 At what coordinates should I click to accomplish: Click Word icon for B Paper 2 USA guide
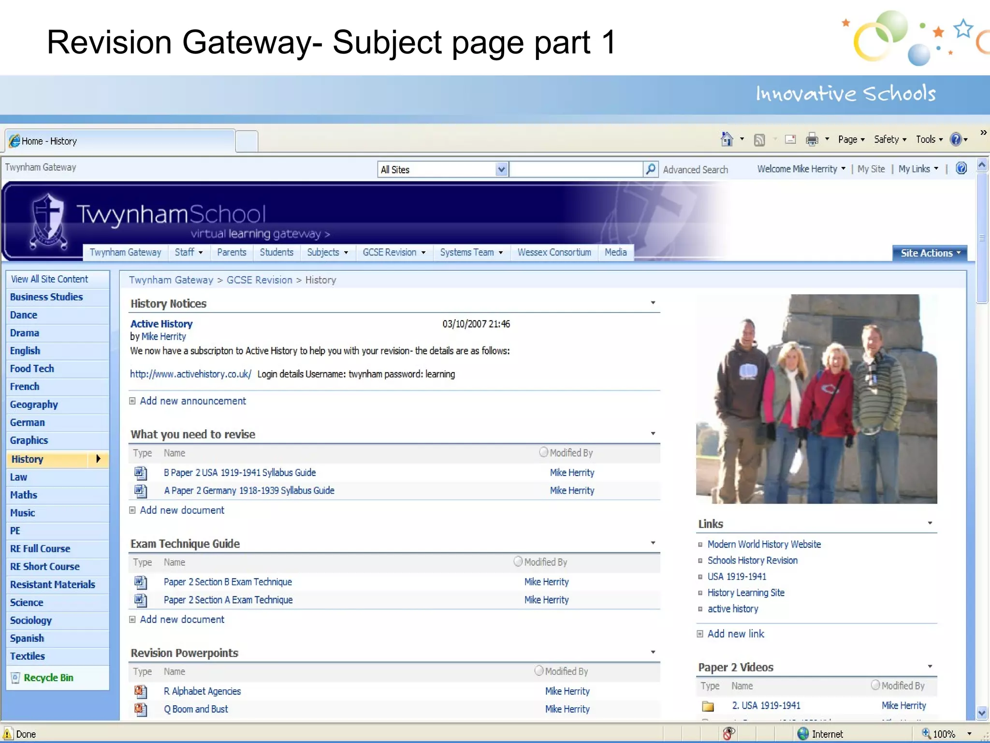140,472
